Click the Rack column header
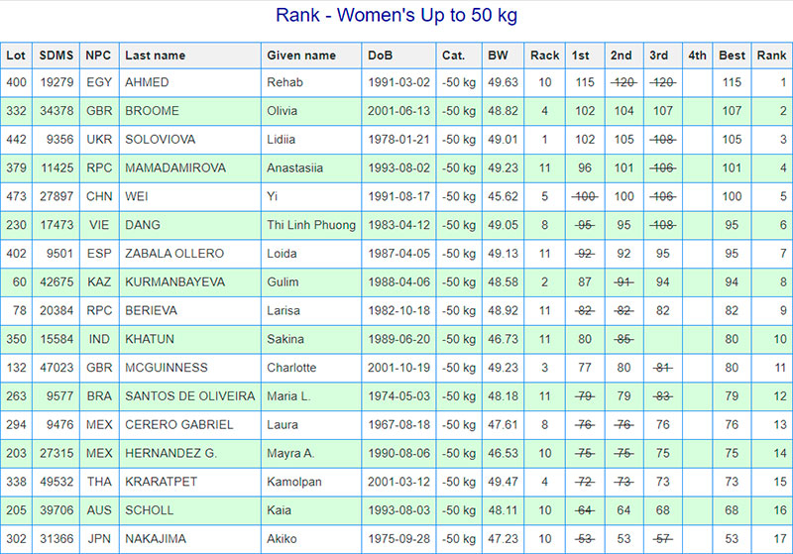The image size is (793, 554). [544, 55]
